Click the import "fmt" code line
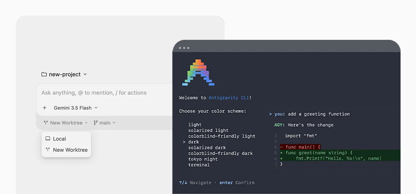This screenshot has height=194, width=416. pyautogui.click(x=301, y=136)
